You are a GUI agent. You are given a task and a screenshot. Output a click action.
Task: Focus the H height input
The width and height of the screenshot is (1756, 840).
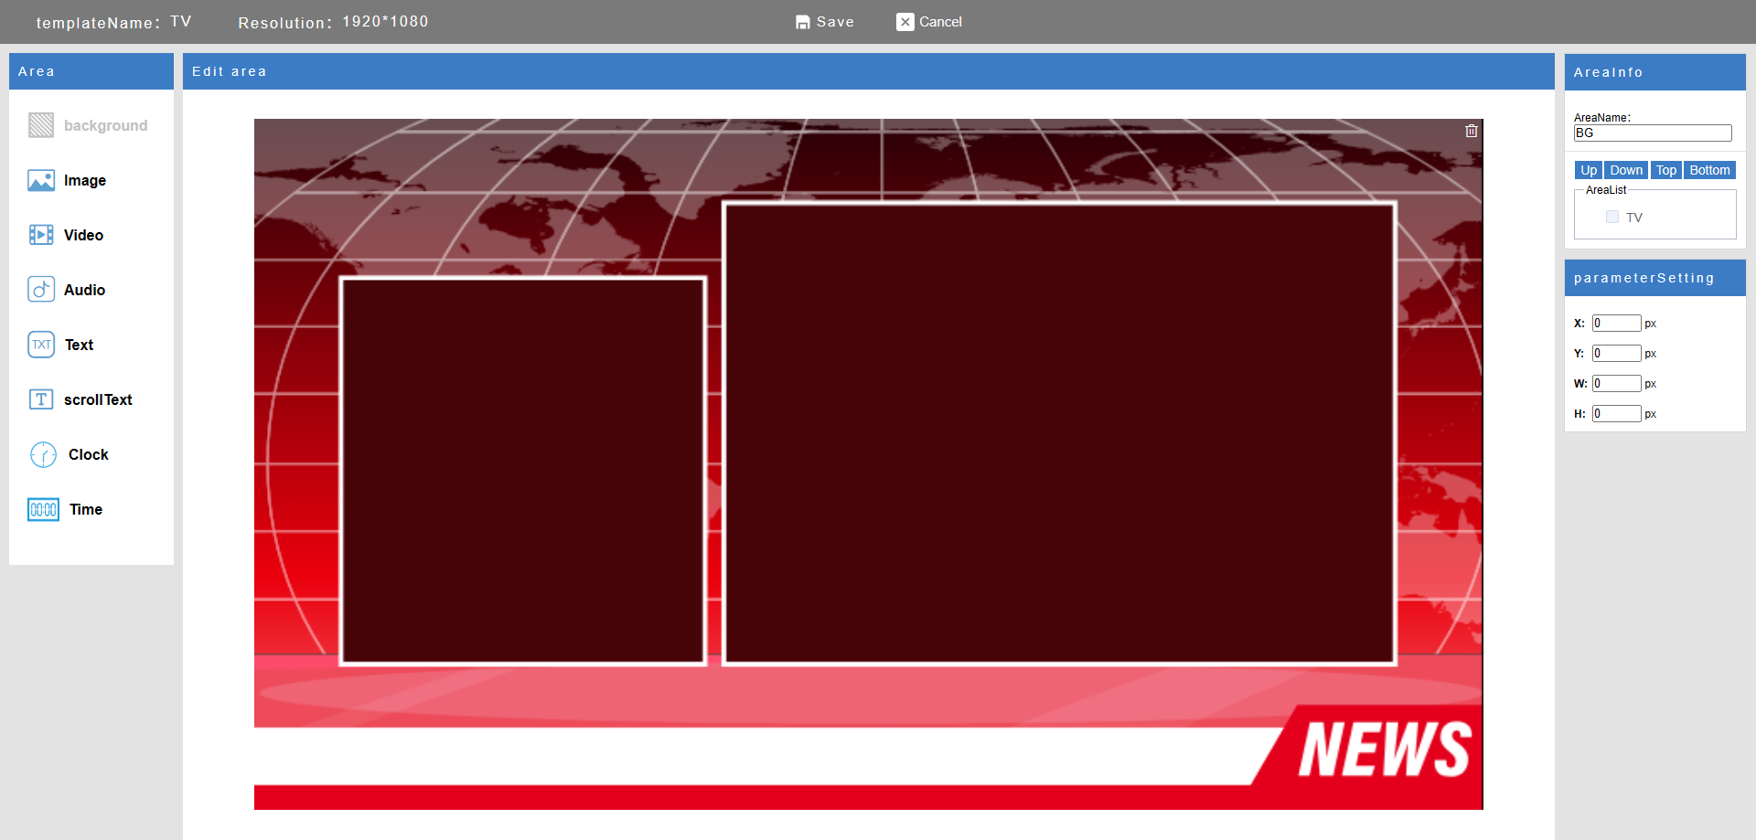[x=1616, y=413]
